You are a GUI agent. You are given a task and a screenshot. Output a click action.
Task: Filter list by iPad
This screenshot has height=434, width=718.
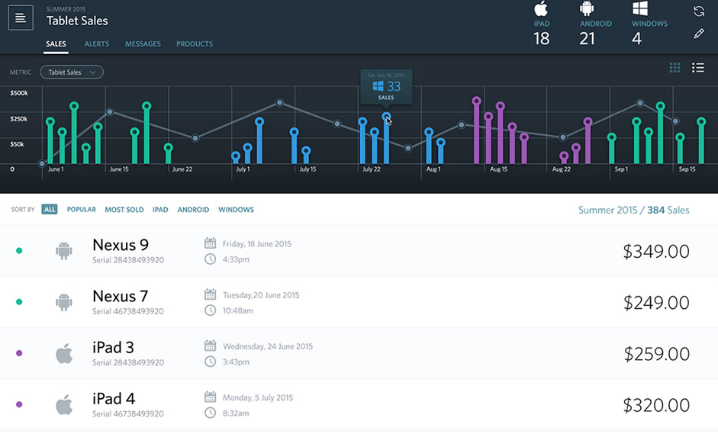(160, 210)
